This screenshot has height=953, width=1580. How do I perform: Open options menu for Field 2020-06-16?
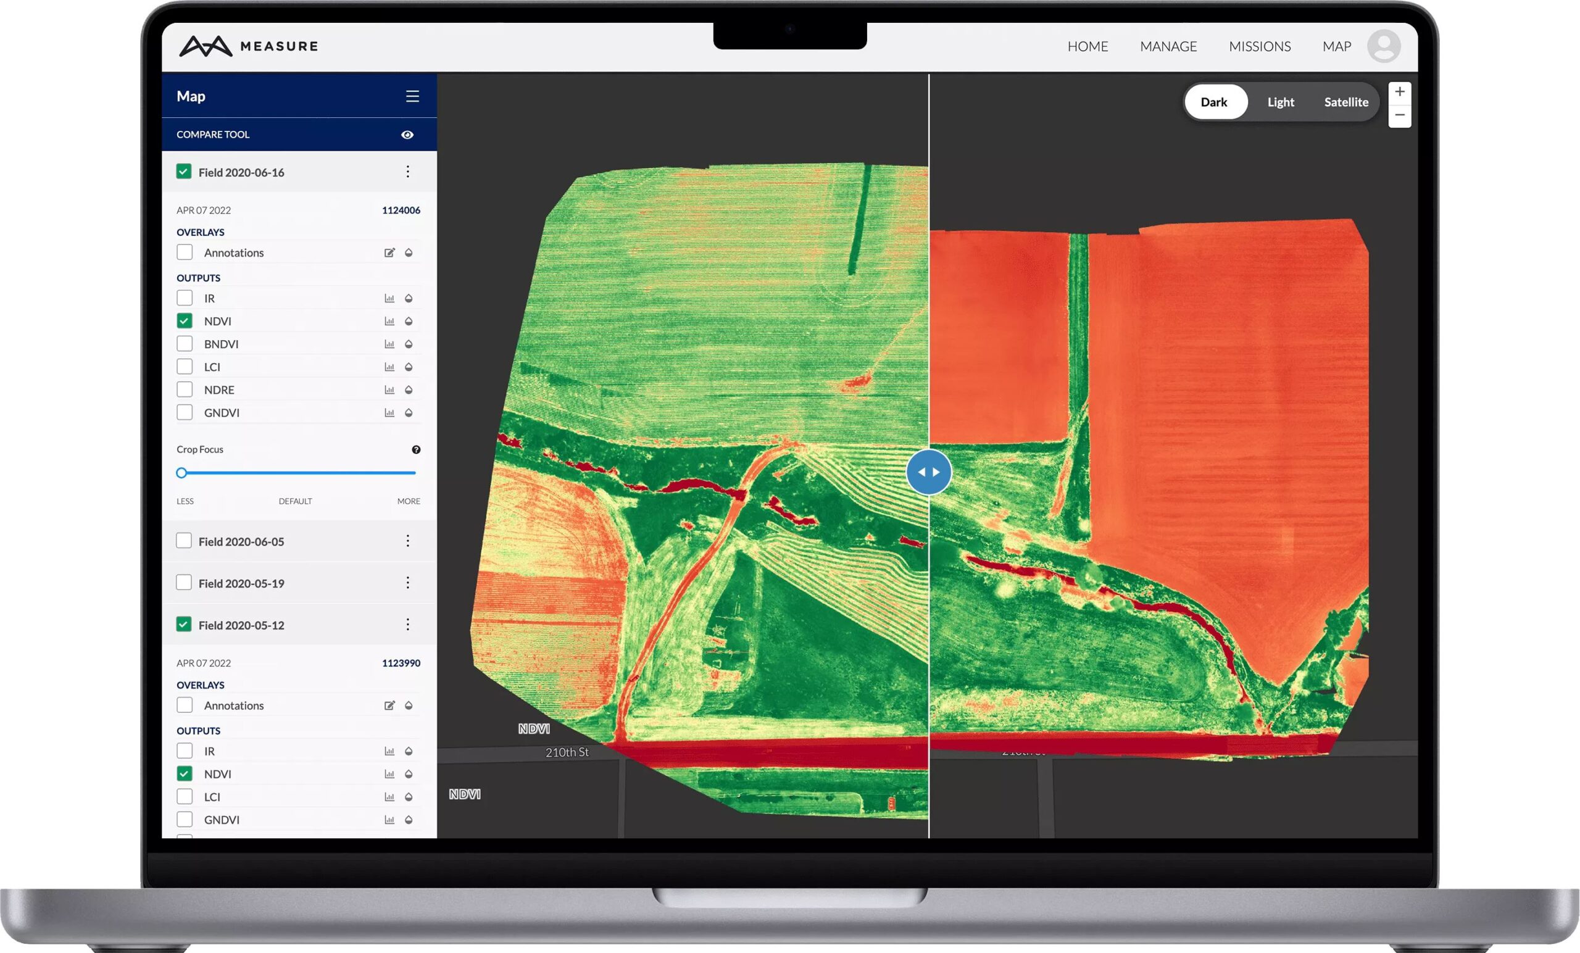point(408,172)
